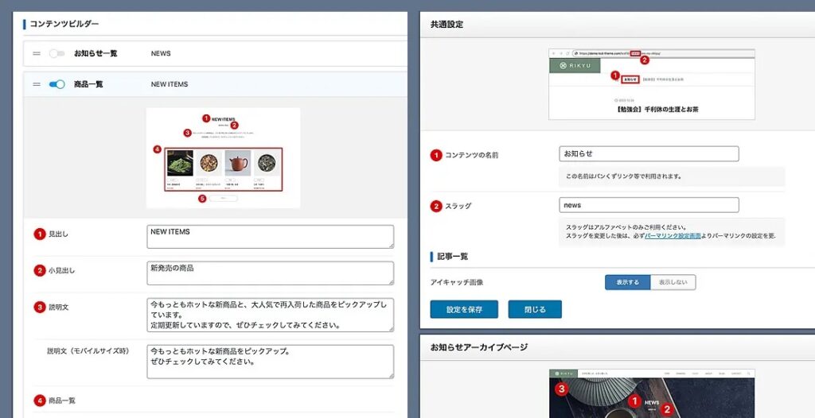Click the スラッグ field news
The width and height of the screenshot is (815, 418).
(649, 205)
